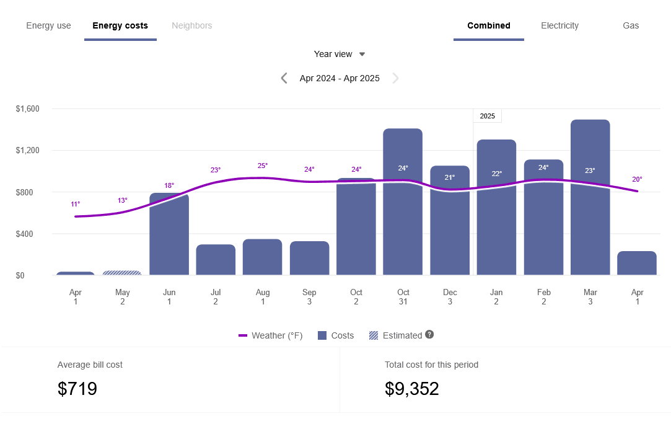Open the Estimated costs help question mark
The image size is (671, 421).
(x=429, y=335)
